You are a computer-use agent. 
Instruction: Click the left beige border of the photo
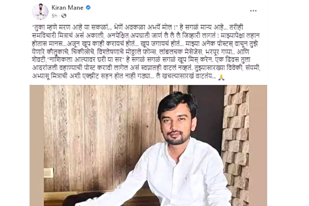click(37, 145)
